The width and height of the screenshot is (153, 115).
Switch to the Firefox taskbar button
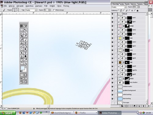point(86,113)
